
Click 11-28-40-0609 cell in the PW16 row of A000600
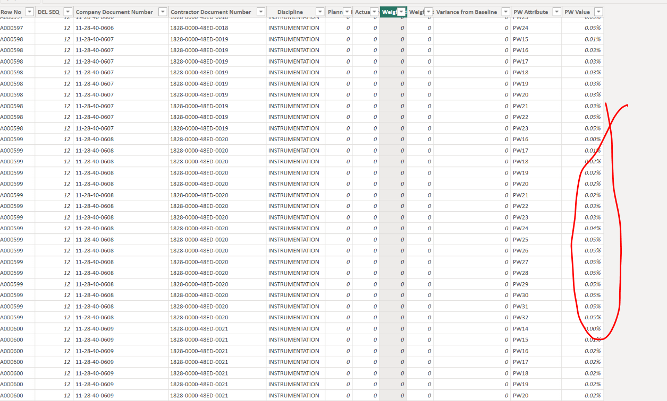pyautogui.click(x=121, y=351)
